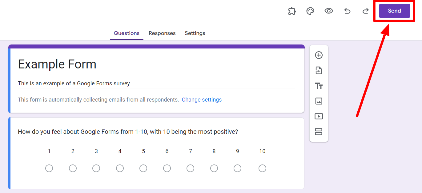Screen dimensions: 422x193
Task: Add a new question
Action: click(x=319, y=55)
